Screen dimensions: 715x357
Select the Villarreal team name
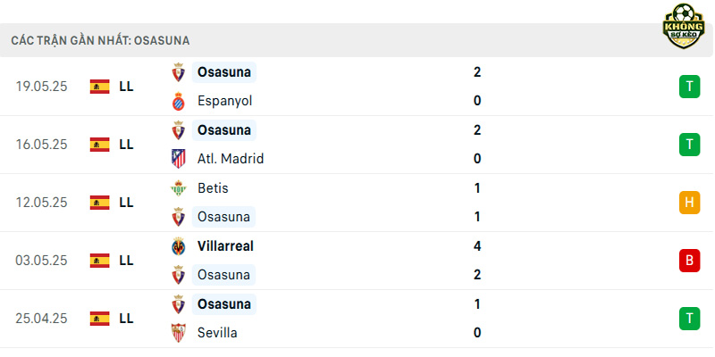tap(225, 246)
